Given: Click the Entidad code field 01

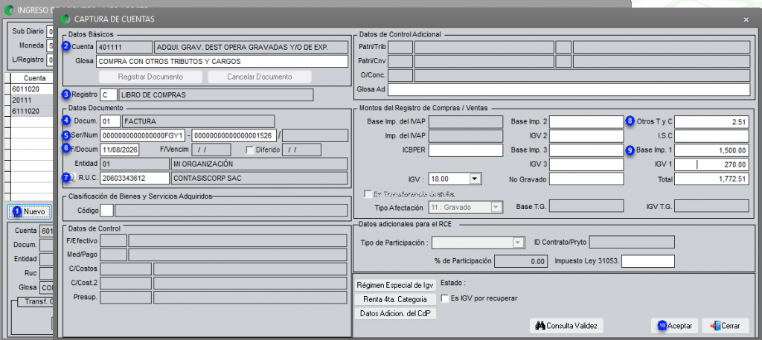Looking at the screenshot, I should click(135, 164).
